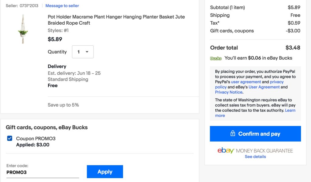Click the Coupon PROMO3 label text
This screenshot has width=311, height=182.
[36, 138]
